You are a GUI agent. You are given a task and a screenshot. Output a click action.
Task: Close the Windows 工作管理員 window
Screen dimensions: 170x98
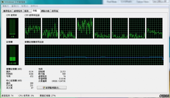click(x=165, y=1)
